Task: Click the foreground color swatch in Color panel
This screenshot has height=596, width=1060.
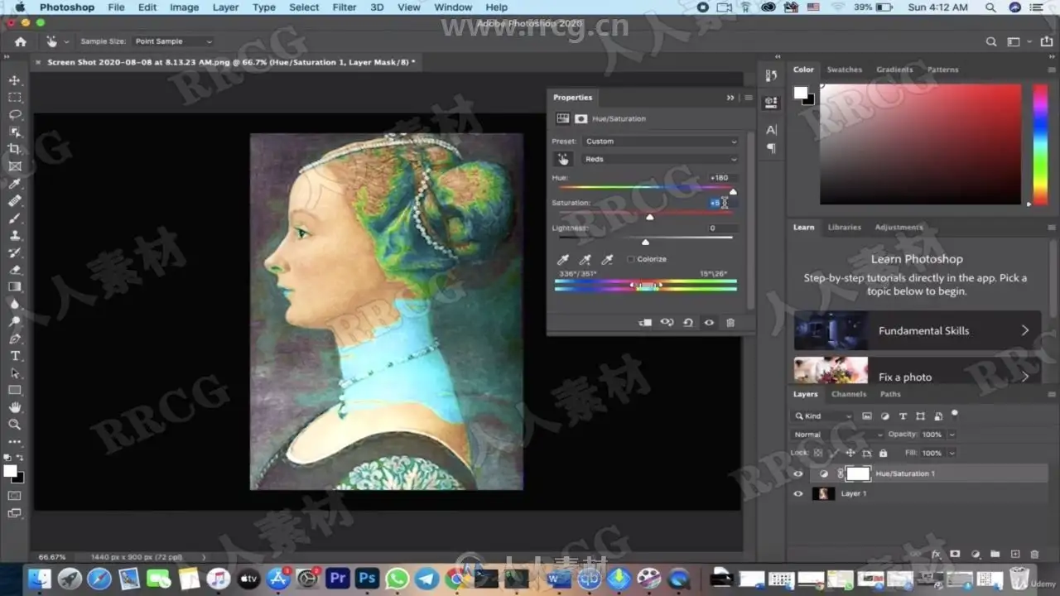Action: pyautogui.click(x=801, y=93)
